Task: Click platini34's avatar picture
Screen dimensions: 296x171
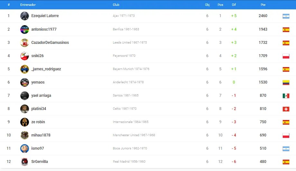Action: (x=24, y=109)
